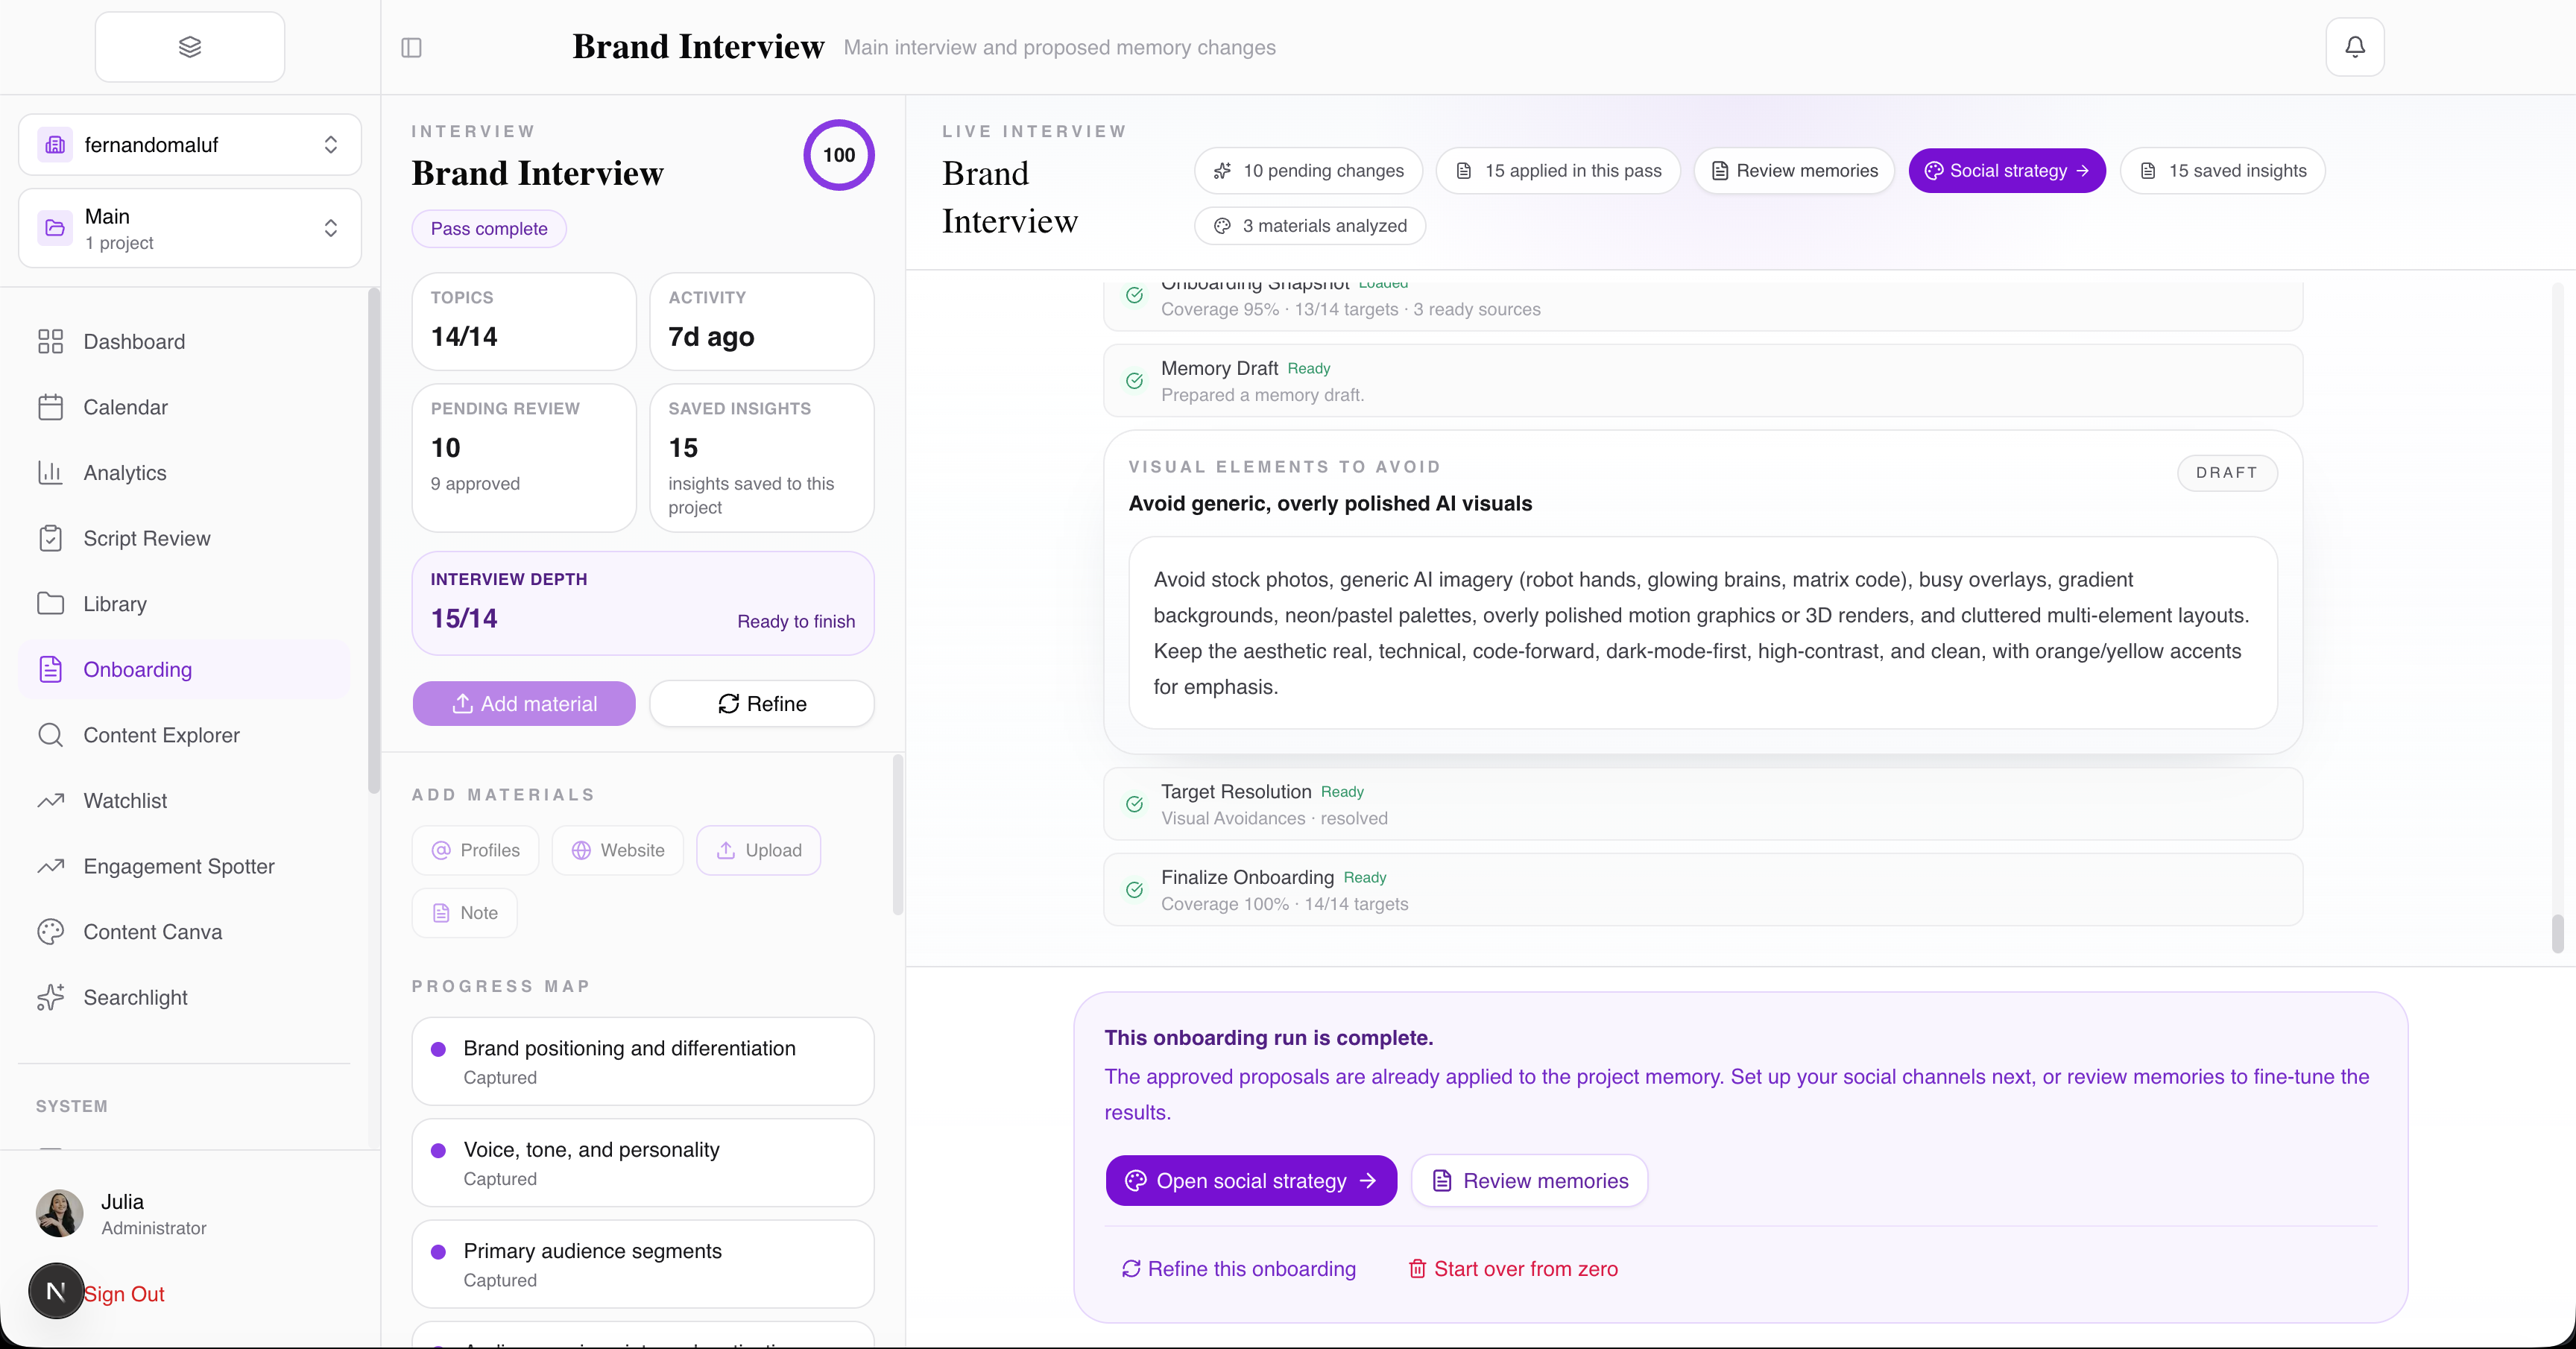Viewport: 2576px width, 1349px height.
Task: Open the Dashboard menu item
Action: point(134,341)
